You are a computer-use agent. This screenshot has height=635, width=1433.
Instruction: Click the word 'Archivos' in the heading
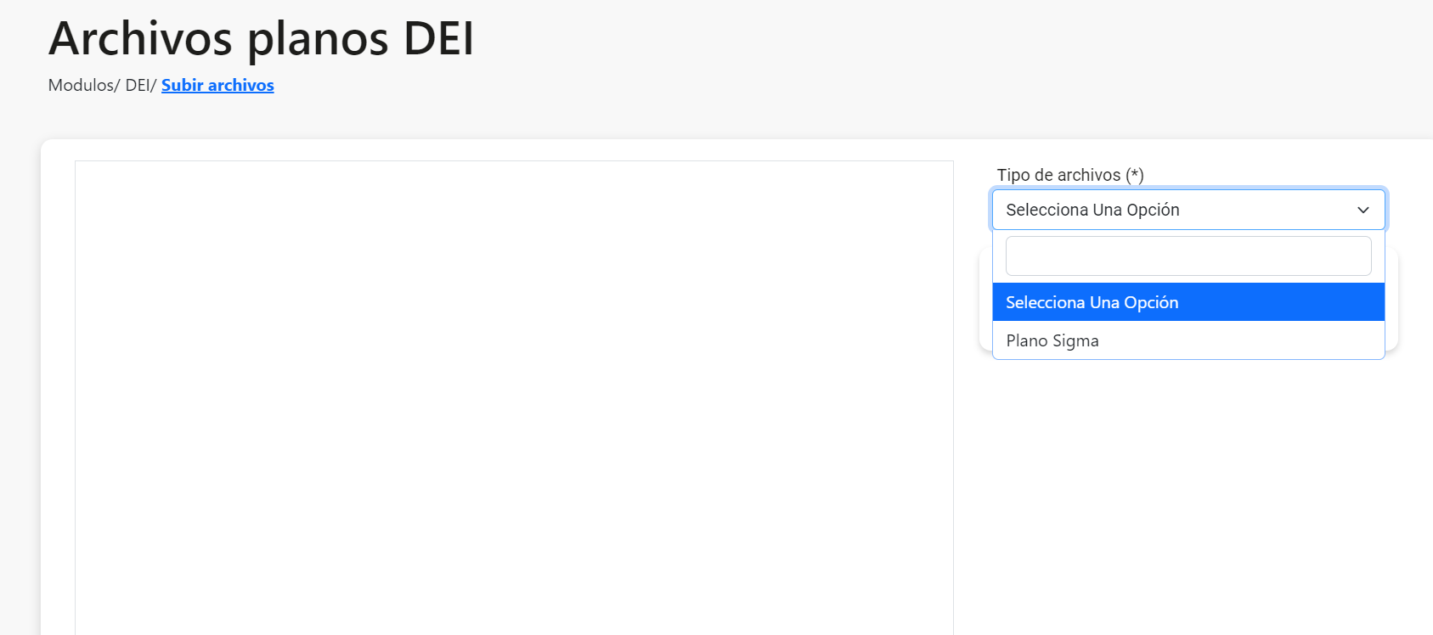[140, 38]
